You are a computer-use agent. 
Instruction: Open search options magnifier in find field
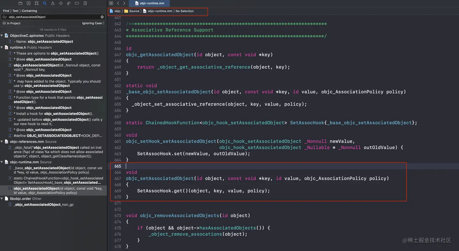tap(5, 17)
